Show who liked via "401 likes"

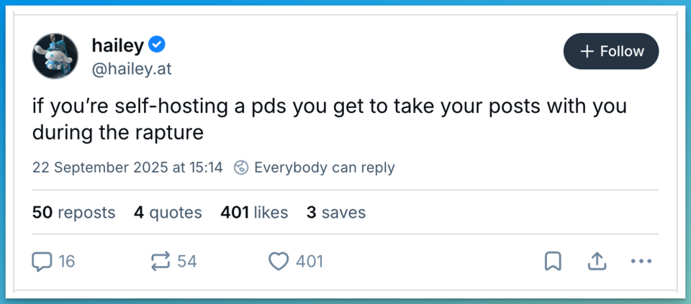[x=254, y=213]
